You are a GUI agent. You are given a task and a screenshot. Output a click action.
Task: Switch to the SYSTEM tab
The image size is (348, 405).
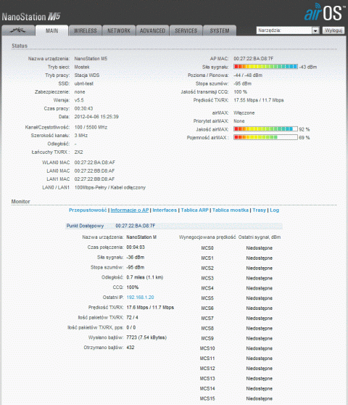(x=220, y=30)
